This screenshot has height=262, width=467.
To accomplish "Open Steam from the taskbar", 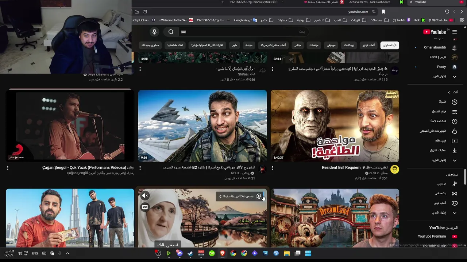I will pos(190,253).
